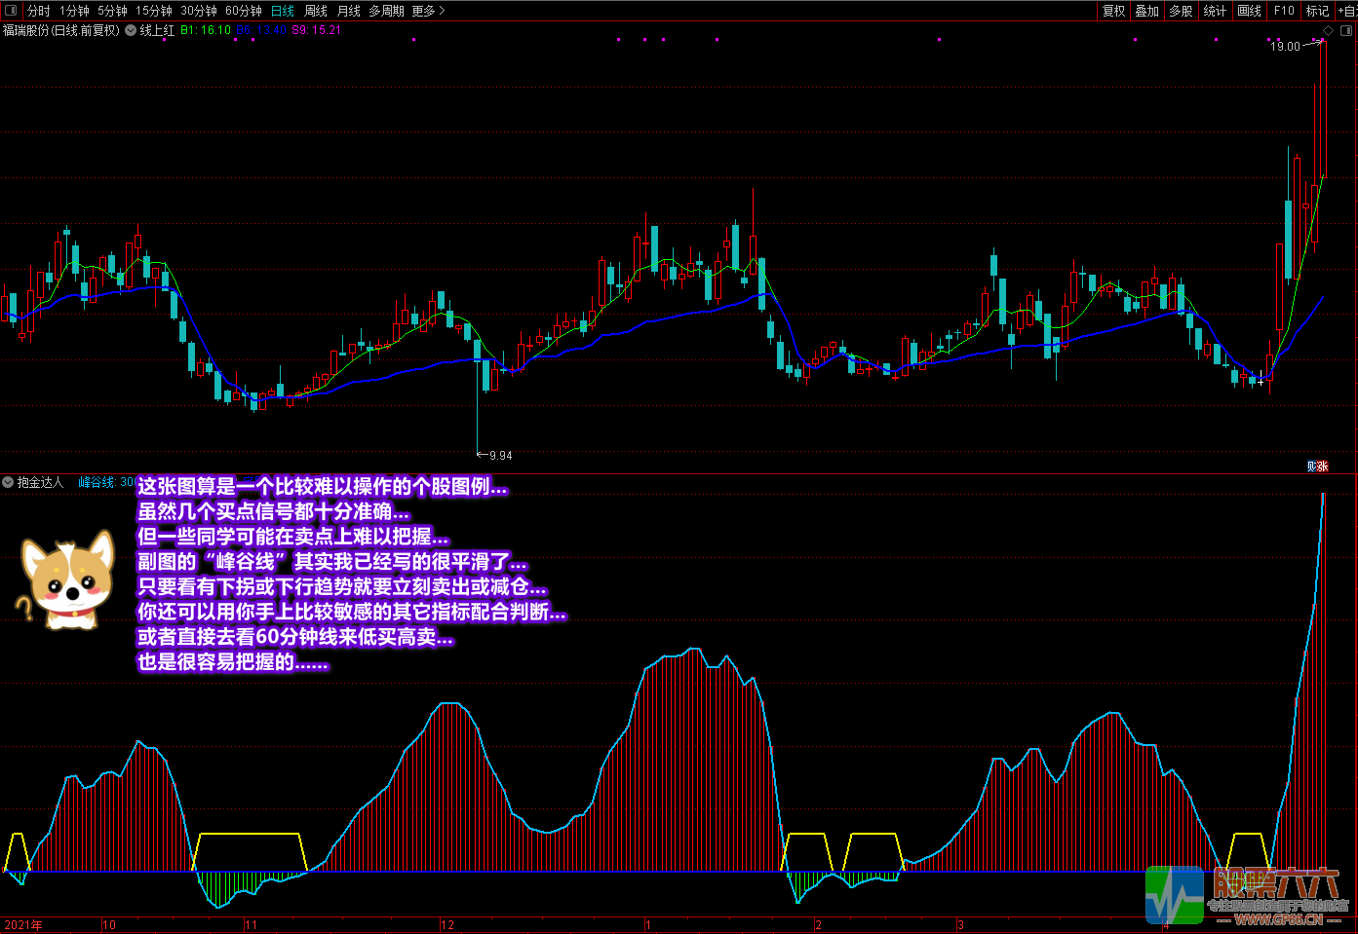Click the 9.94 low price label
1358x934 pixels.
pos(500,455)
